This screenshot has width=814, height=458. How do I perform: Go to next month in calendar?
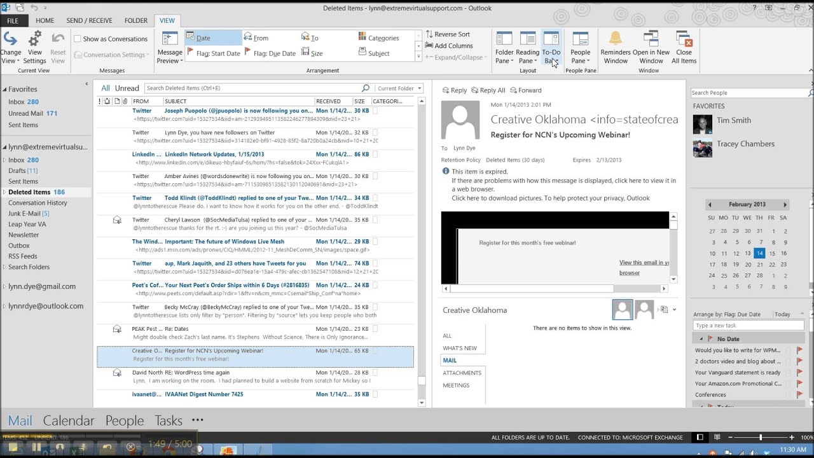(785, 205)
